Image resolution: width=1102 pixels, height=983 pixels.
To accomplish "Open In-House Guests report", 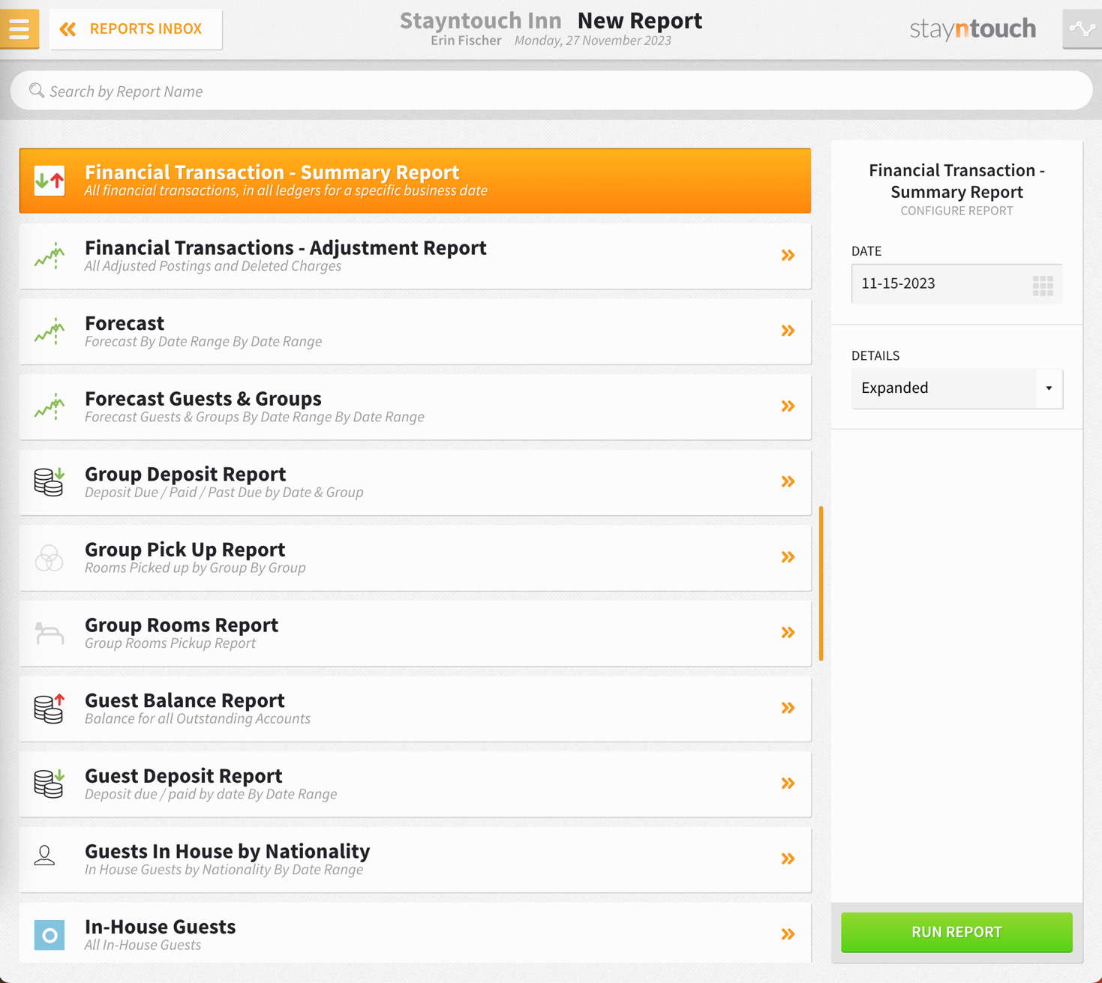I will point(415,934).
